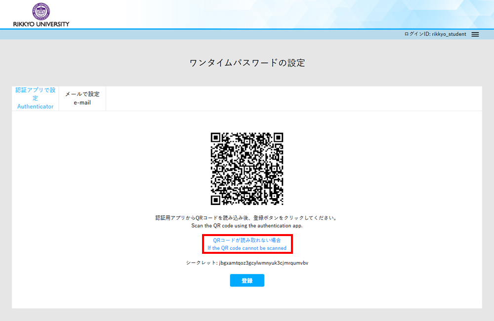Open 'If the QR code cannot be scanned' link
This screenshot has width=494, height=321.
pyautogui.click(x=247, y=244)
